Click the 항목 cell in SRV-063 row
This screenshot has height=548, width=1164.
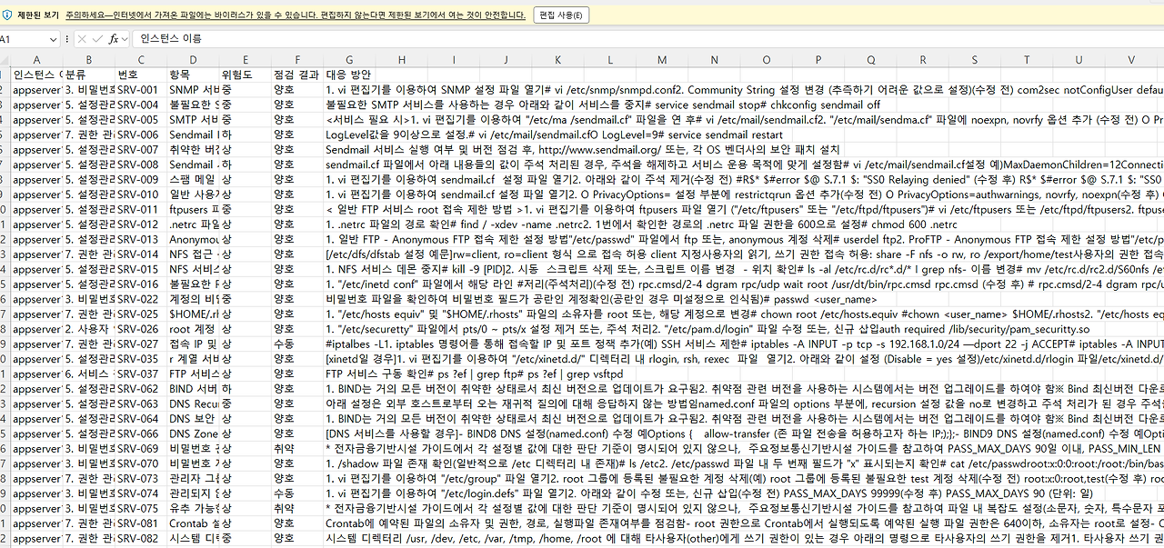(x=193, y=404)
